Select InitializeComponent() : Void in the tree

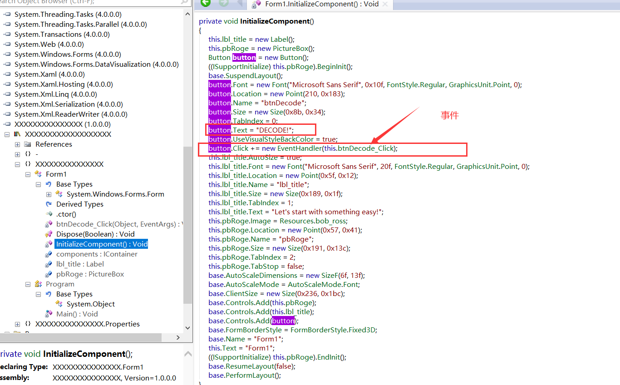coord(102,244)
